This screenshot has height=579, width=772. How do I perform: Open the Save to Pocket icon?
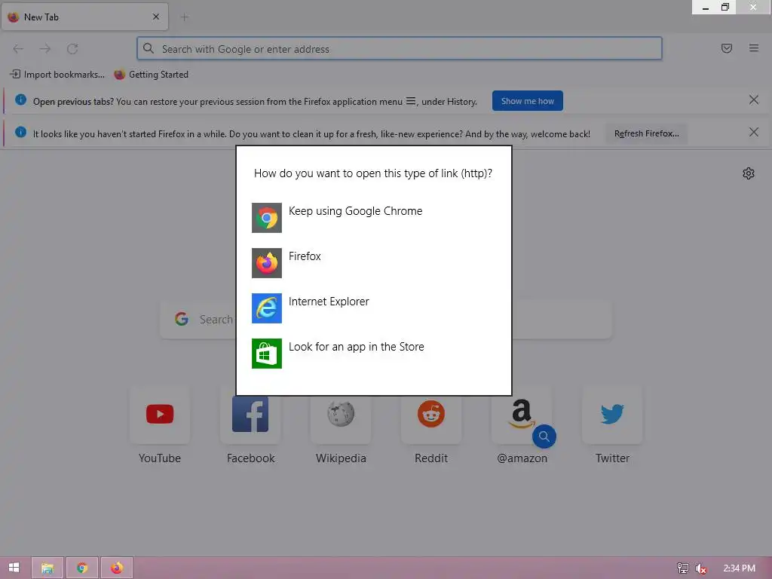click(x=727, y=48)
